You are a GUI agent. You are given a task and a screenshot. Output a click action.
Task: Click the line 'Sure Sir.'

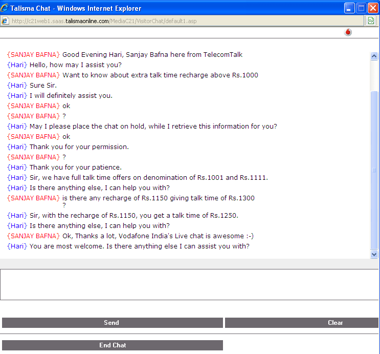(x=43, y=86)
